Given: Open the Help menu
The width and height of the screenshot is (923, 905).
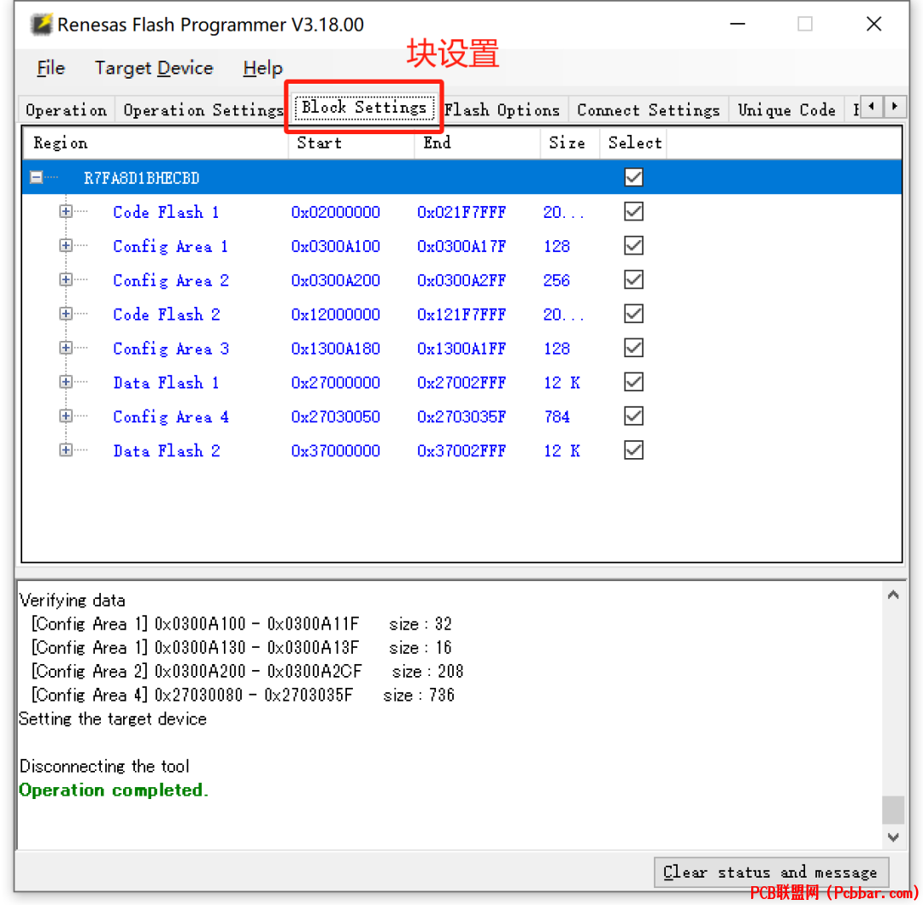Looking at the screenshot, I should coord(262,68).
